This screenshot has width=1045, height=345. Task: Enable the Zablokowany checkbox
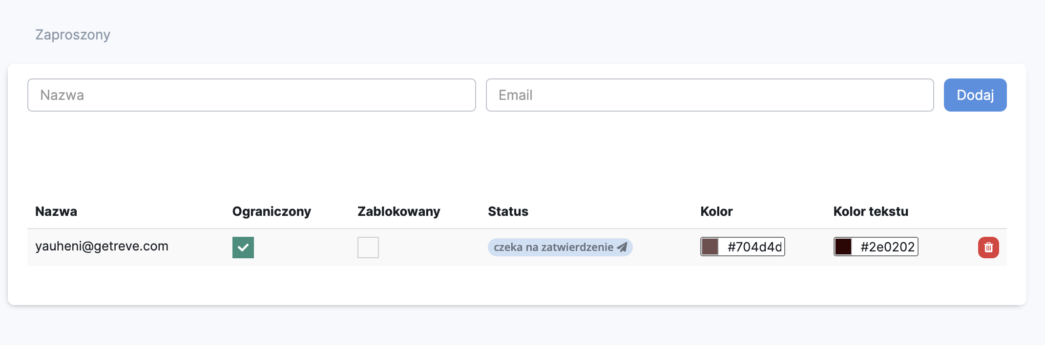368,248
